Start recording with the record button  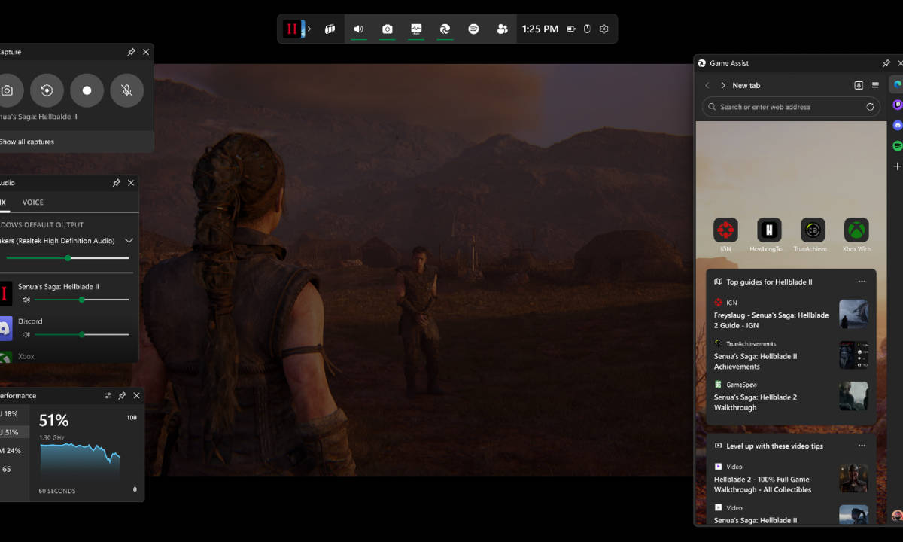click(87, 90)
